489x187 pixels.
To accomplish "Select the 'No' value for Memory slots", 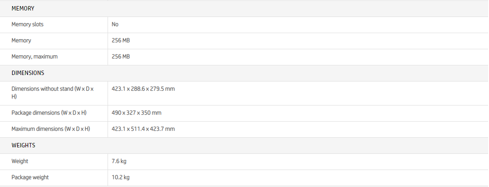I will click(115, 24).
